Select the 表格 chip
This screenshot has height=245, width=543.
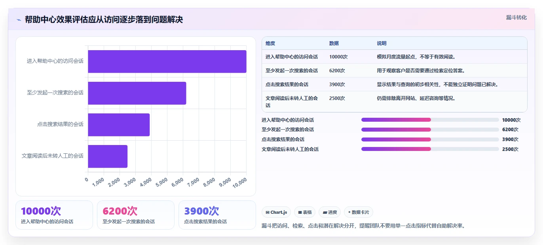pos(305,212)
